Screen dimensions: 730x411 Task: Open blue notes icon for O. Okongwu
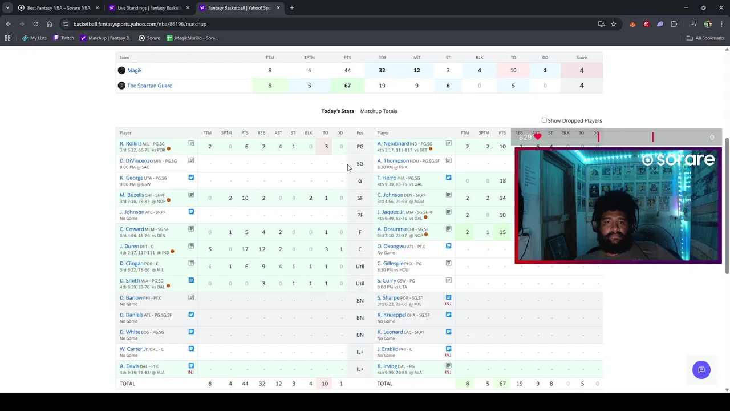[448, 246]
